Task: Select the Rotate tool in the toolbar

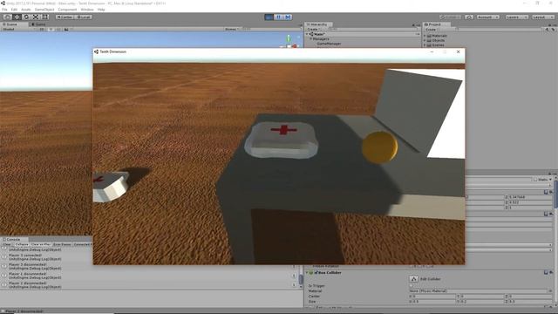Action: pos(26,17)
